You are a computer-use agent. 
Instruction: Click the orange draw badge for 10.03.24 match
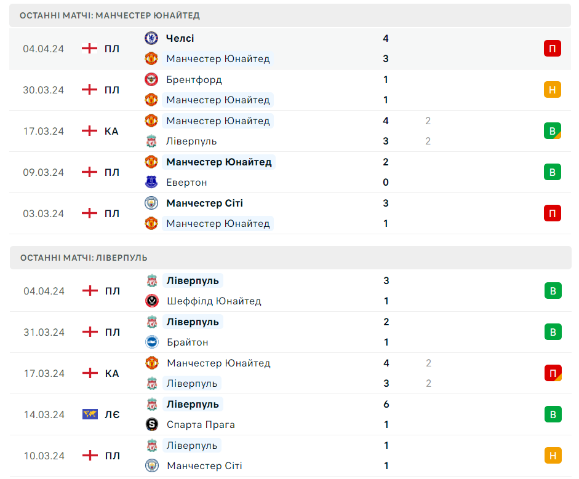[553, 456]
